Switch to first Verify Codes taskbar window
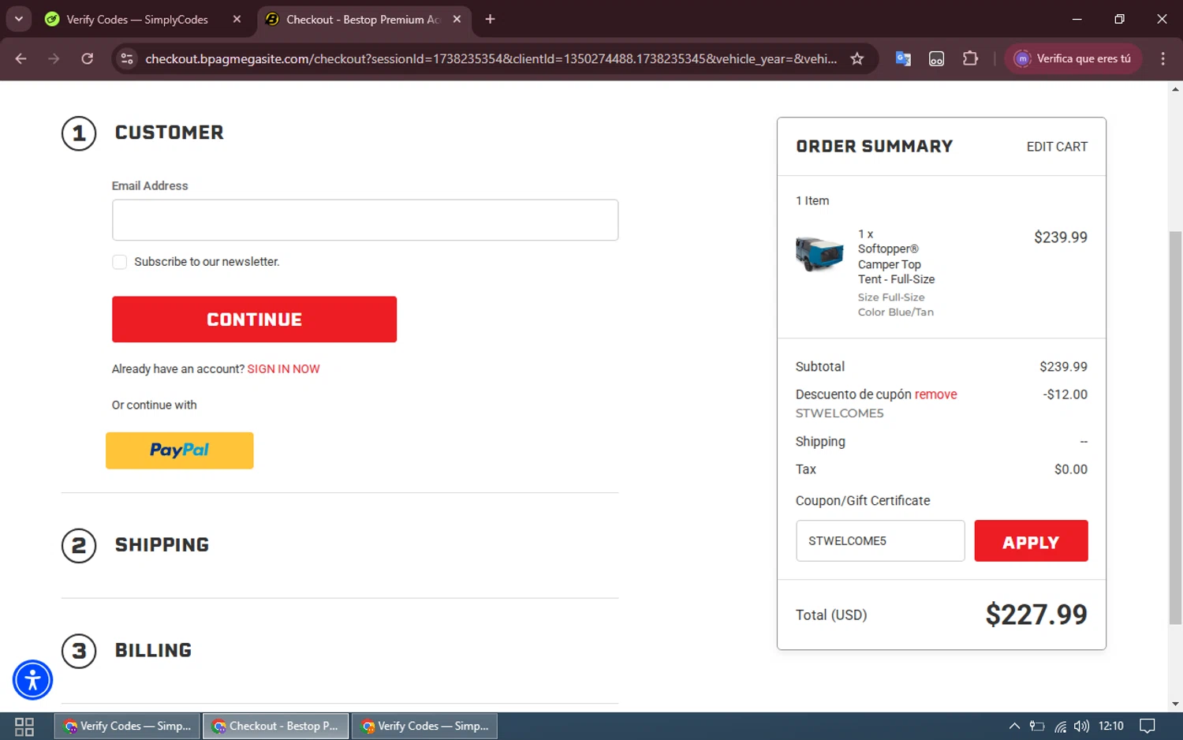The image size is (1183, 740). [x=128, y=727]
